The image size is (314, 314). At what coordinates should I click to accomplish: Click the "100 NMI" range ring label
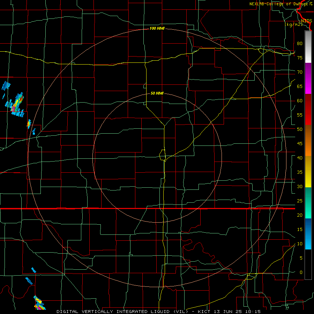click(157, 29)
